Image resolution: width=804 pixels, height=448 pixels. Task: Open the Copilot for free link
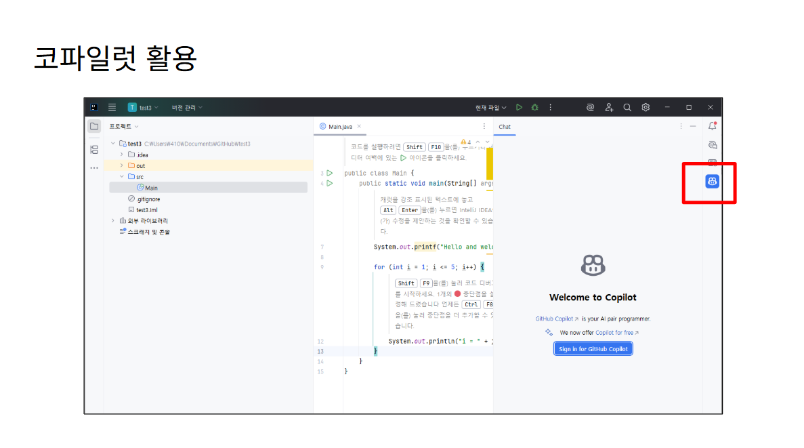coord(617,333)
